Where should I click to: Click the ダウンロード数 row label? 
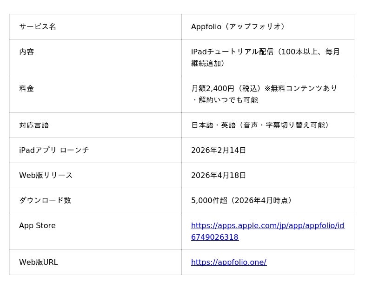[x=45, y=201]
